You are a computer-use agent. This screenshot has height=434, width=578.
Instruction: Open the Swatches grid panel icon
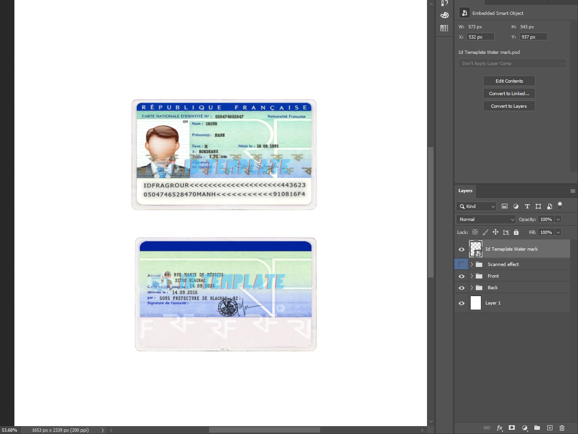click(x=444, y=28)
